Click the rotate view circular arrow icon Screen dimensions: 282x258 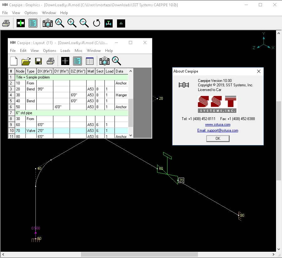[97, 23]
